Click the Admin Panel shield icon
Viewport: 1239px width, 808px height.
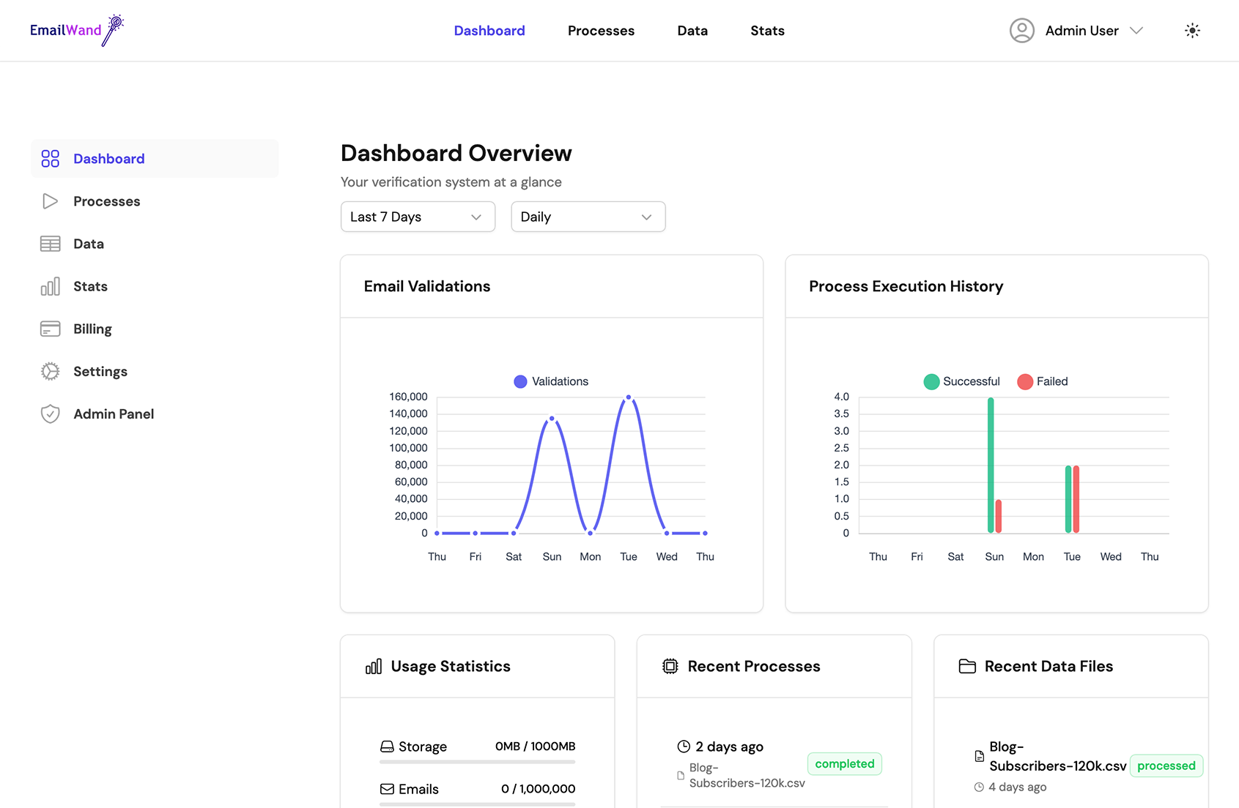click(x=50, y=414)
